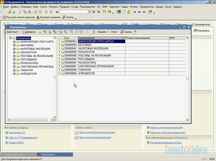Click the M- memory subtract button
The height and width of the screenshot is (161, 216).
tap(144, 12)
